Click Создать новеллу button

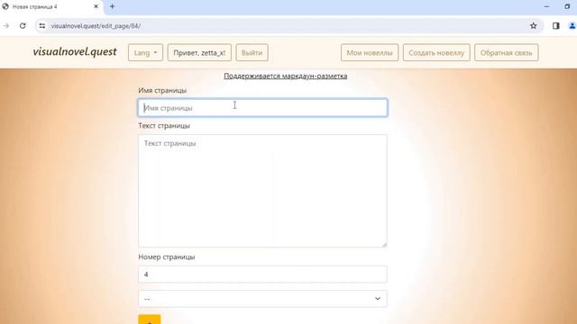point(436,52)
